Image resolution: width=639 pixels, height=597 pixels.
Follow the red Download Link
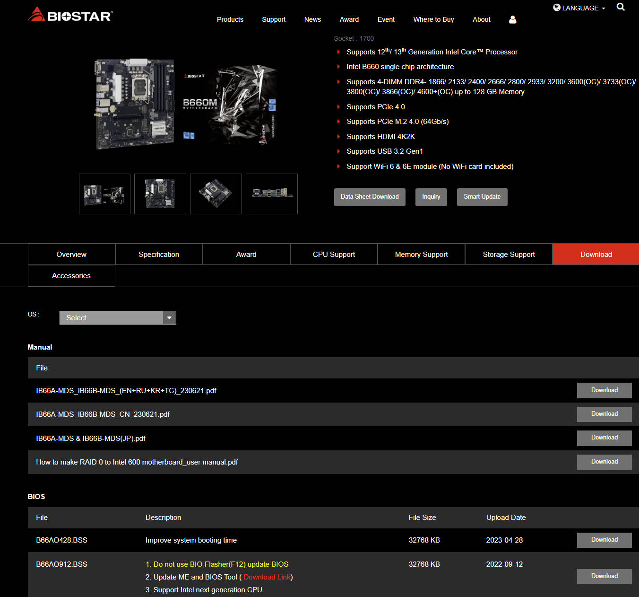click(267, 577)
